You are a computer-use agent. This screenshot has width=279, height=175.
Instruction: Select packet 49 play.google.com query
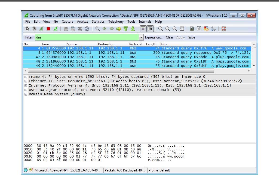137,66
